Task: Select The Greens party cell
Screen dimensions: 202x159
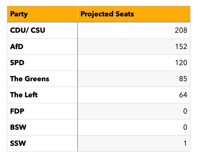Action: 42,79
